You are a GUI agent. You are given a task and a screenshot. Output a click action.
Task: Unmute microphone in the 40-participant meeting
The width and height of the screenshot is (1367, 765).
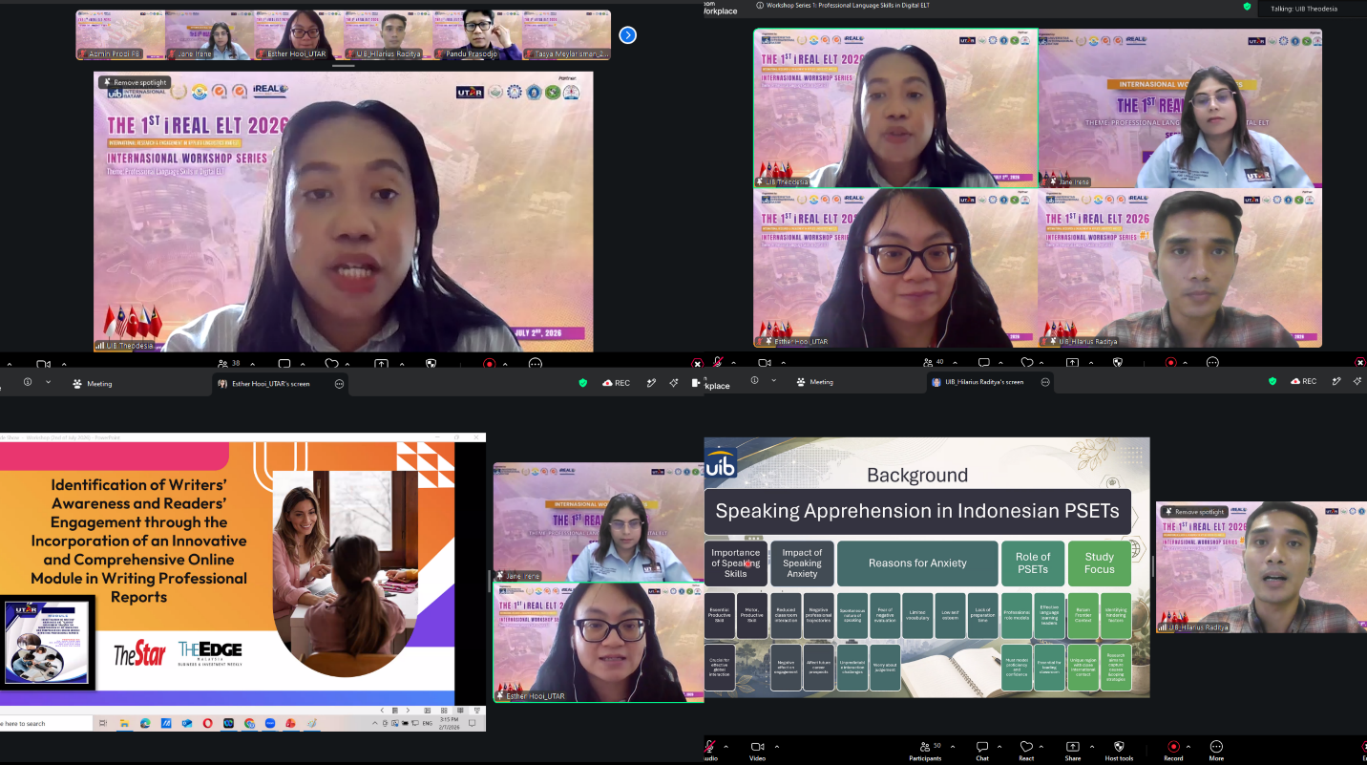click(719, 363)
